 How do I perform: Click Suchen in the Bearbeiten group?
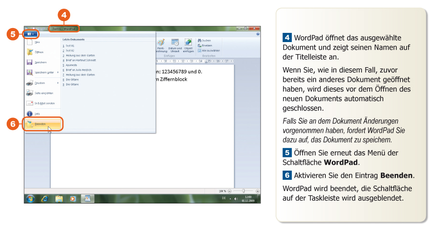pyautogui.click(x=205, y=41)
